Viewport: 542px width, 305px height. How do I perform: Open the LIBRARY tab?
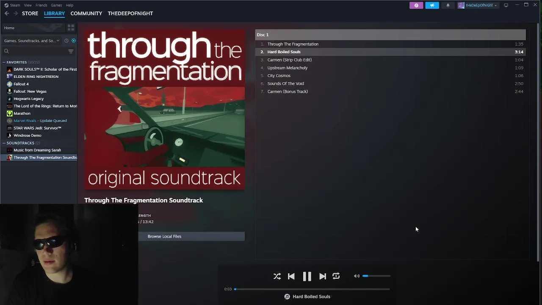(54, 14)
